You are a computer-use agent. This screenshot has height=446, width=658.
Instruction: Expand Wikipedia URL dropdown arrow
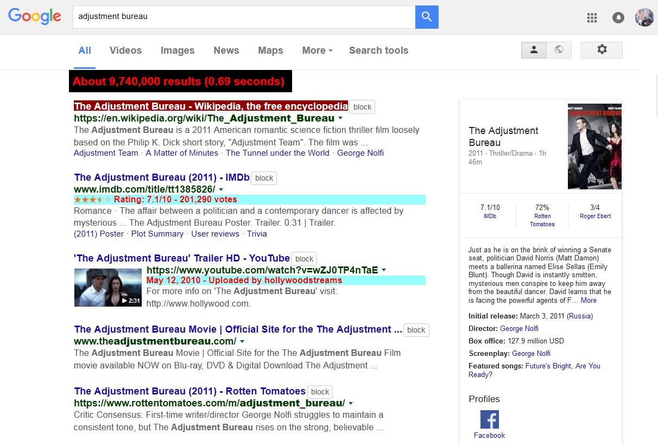340,118
